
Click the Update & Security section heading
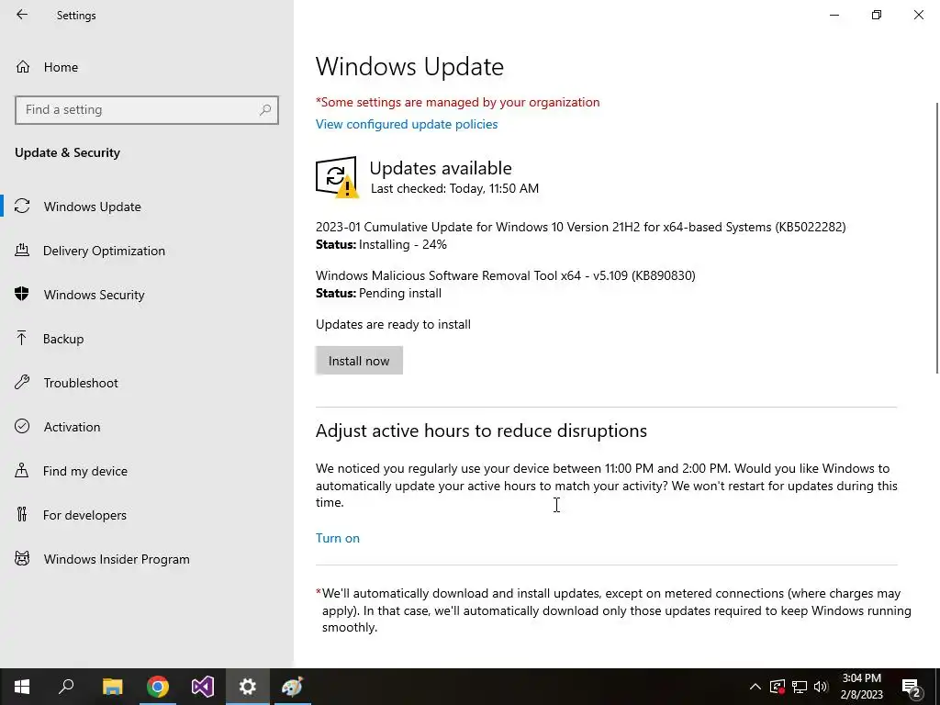point(67,153)
